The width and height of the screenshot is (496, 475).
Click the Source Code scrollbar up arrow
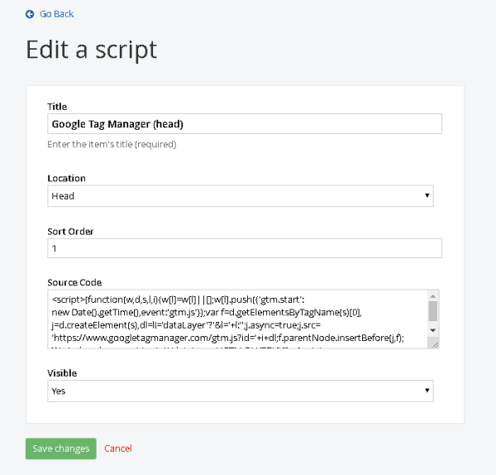[433, 296]
